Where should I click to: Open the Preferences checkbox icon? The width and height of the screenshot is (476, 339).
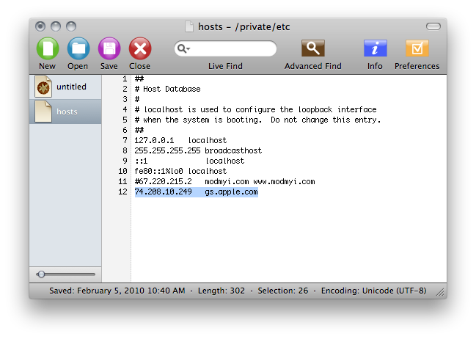click(x=417, y=48)
